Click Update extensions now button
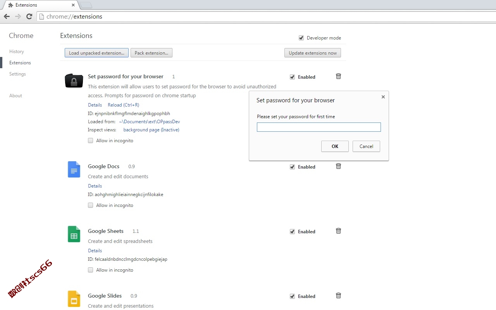This screenshot has width=496, height=310. [x=313, y=53]
